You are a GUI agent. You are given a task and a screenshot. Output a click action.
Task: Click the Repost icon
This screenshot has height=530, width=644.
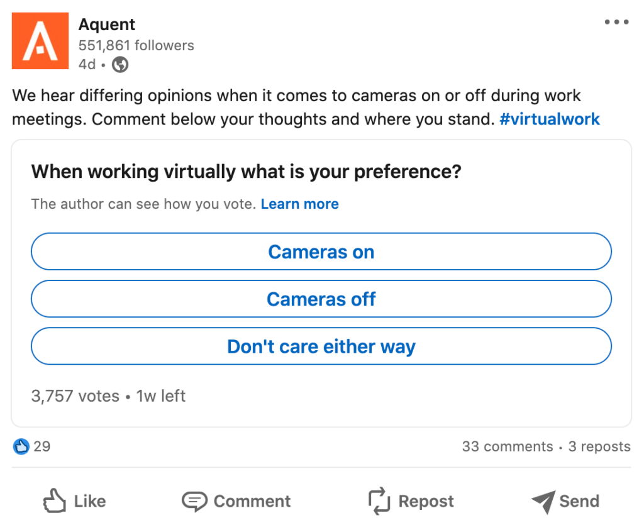coord(378,501)
